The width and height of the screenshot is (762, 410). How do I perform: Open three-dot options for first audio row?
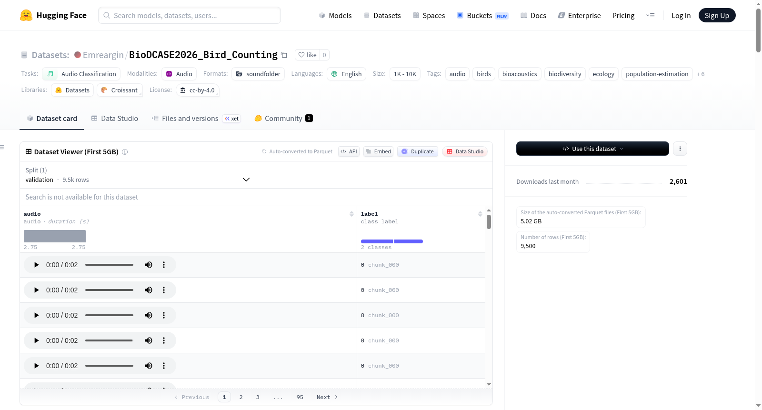point(164,265)
